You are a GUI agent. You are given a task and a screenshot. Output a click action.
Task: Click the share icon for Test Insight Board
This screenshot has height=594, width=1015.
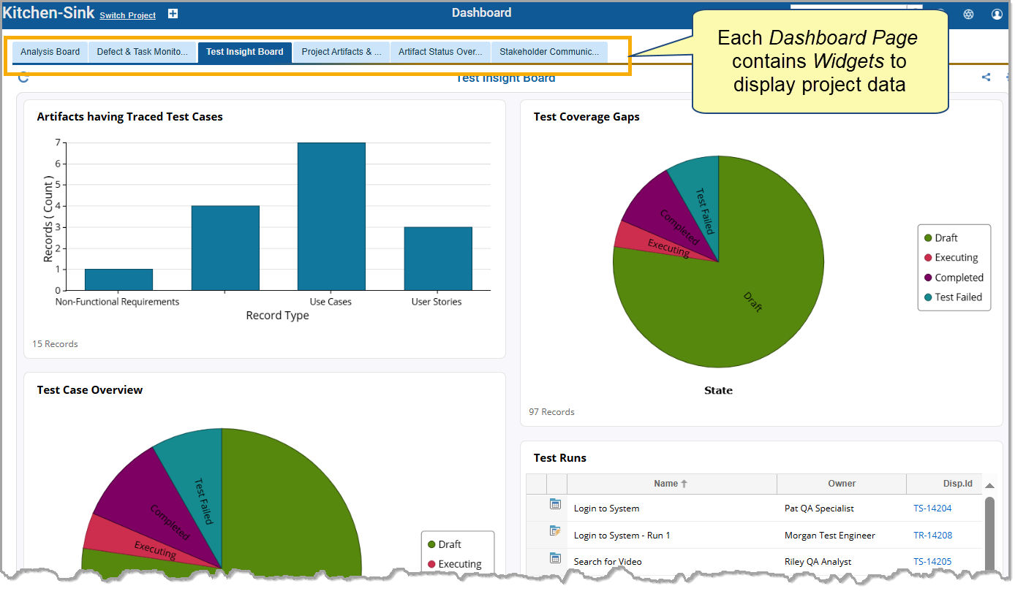986,77
